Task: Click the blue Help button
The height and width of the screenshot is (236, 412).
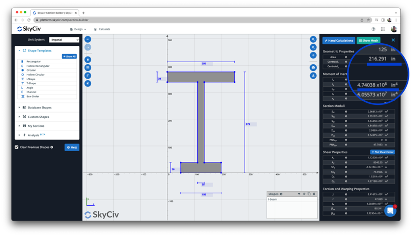Action: pyautogui.click(x=72, y=148)
